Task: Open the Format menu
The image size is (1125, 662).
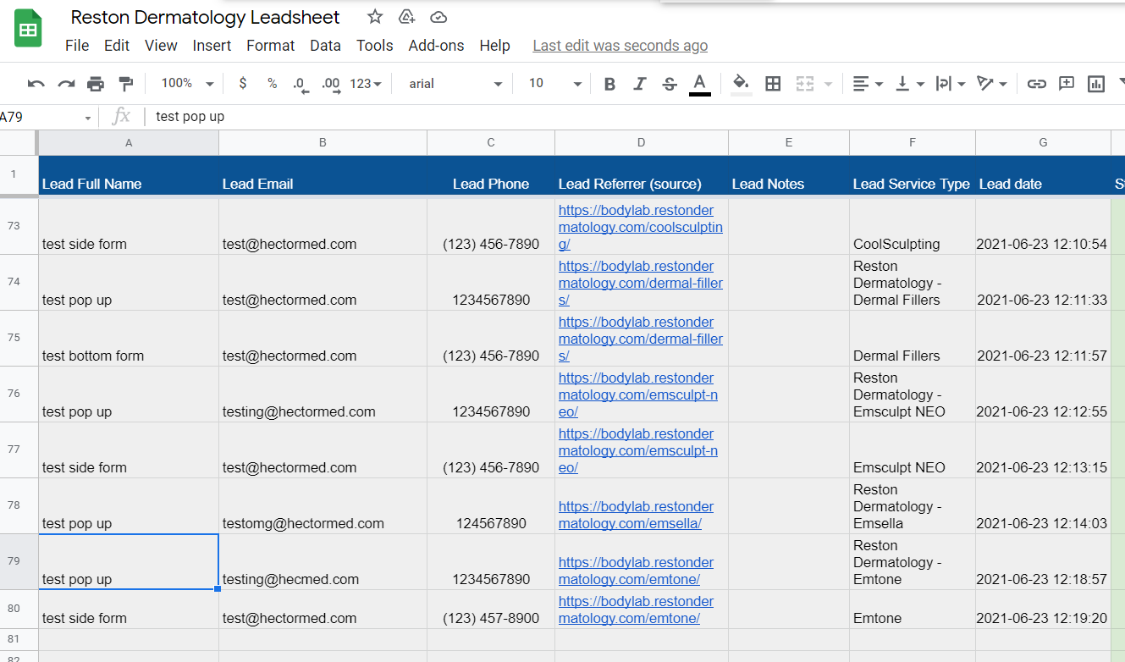Action: click(271, 46)
